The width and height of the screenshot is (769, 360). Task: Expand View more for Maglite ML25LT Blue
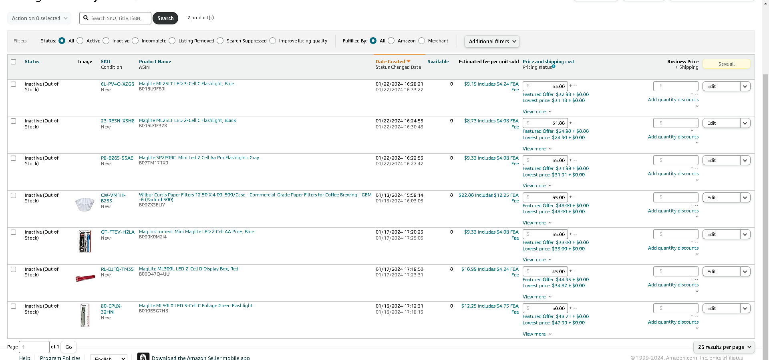pos(537,112)
